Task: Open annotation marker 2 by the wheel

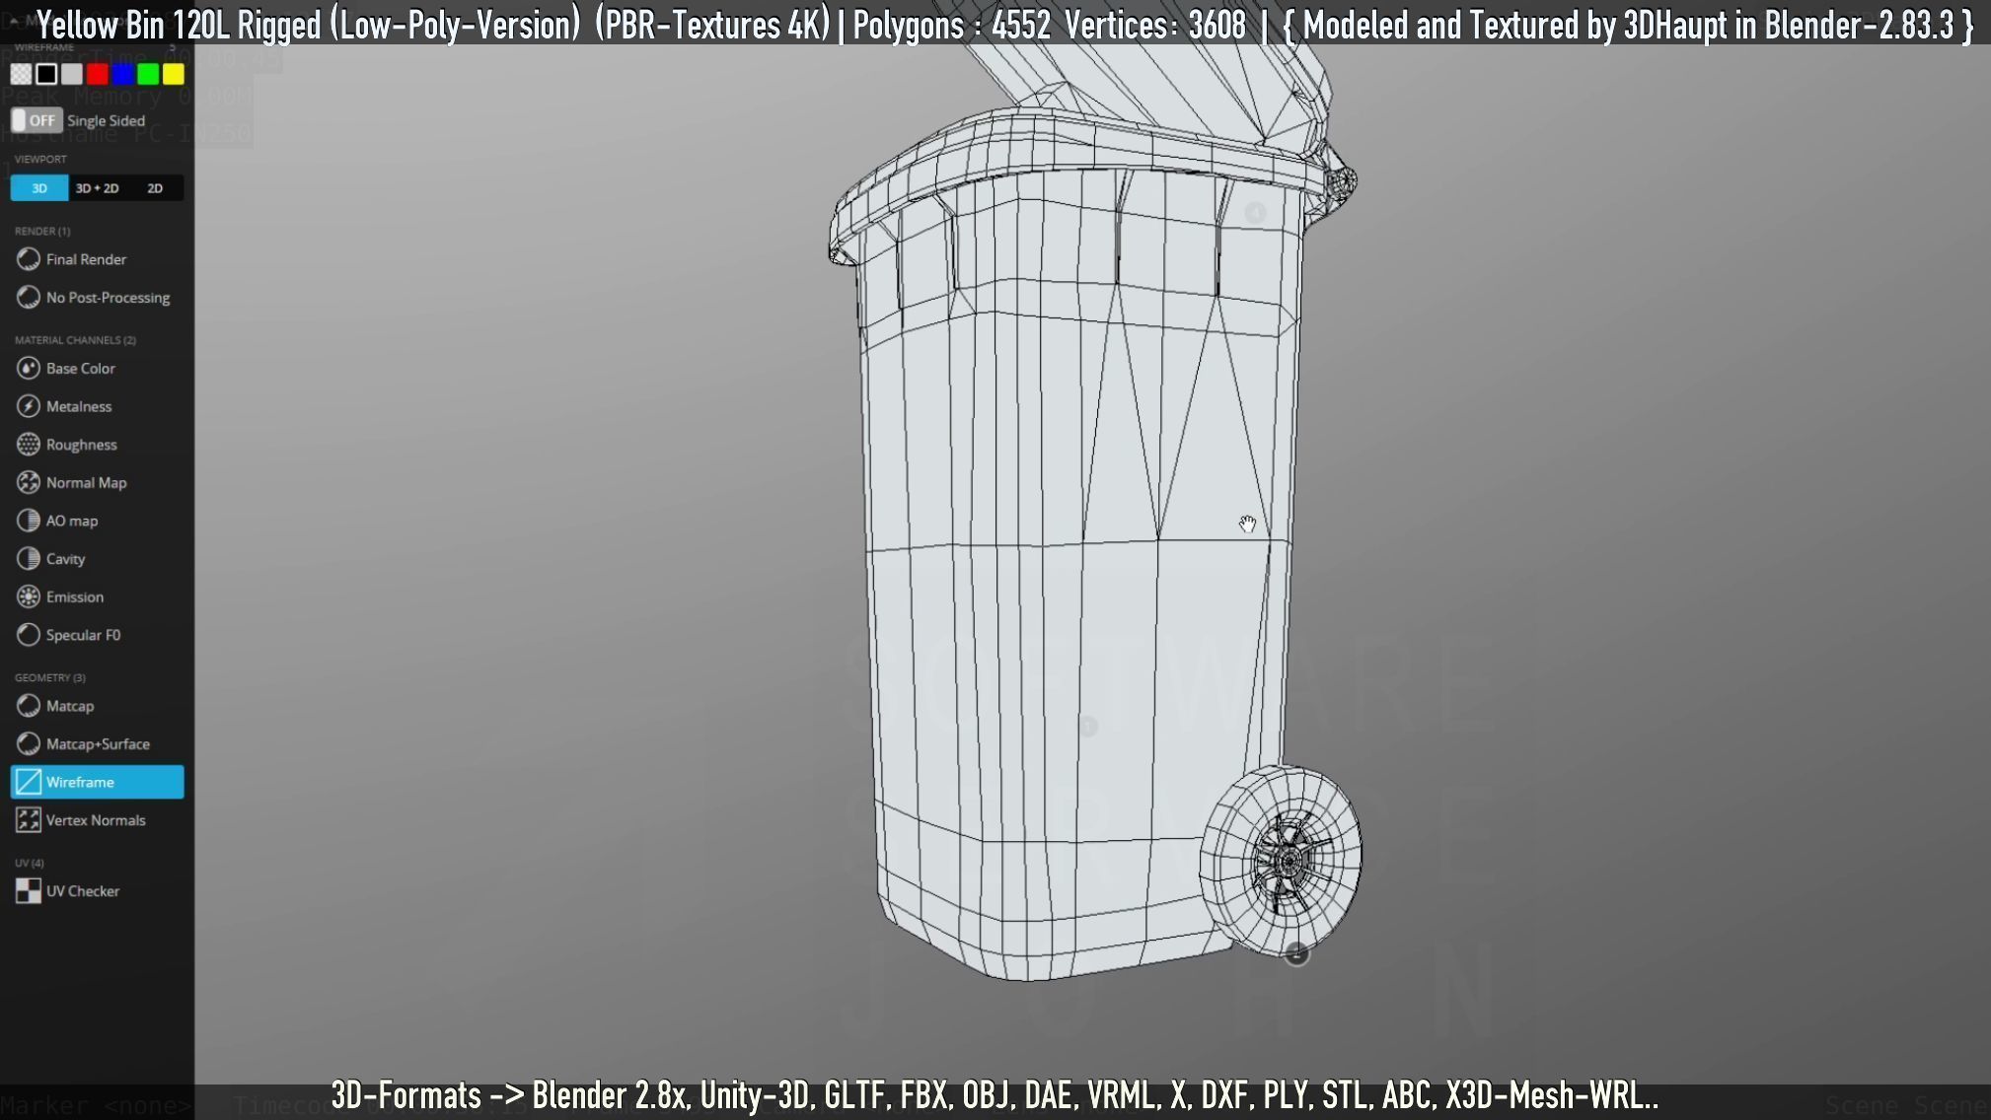Action: (1296, 953)
